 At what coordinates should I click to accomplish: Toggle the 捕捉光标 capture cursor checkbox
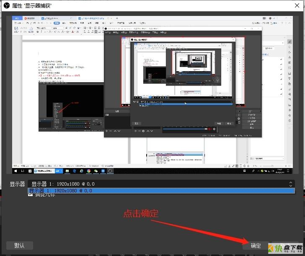coord(30,194)
